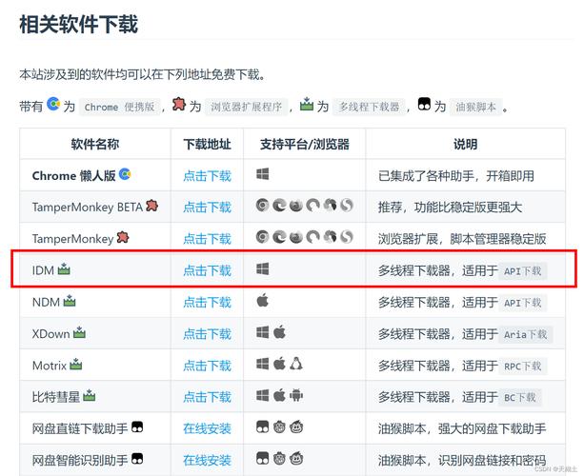This screenshot has height=476, width=584.
Task: Click the Apple icon in the XDown row
Action: [279, 331]
